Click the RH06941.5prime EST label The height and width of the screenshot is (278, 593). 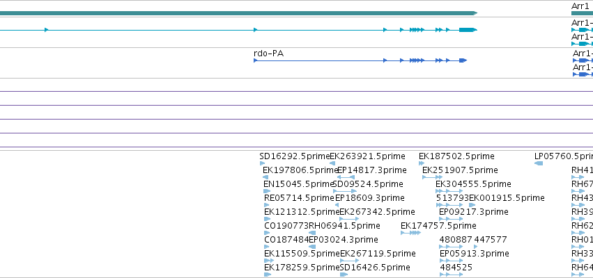[344, 226]
